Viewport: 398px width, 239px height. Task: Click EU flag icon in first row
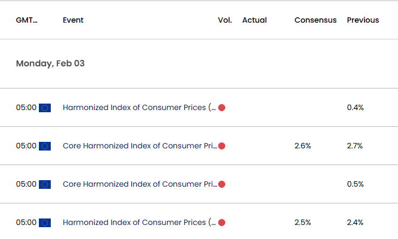tap(45, 108)
